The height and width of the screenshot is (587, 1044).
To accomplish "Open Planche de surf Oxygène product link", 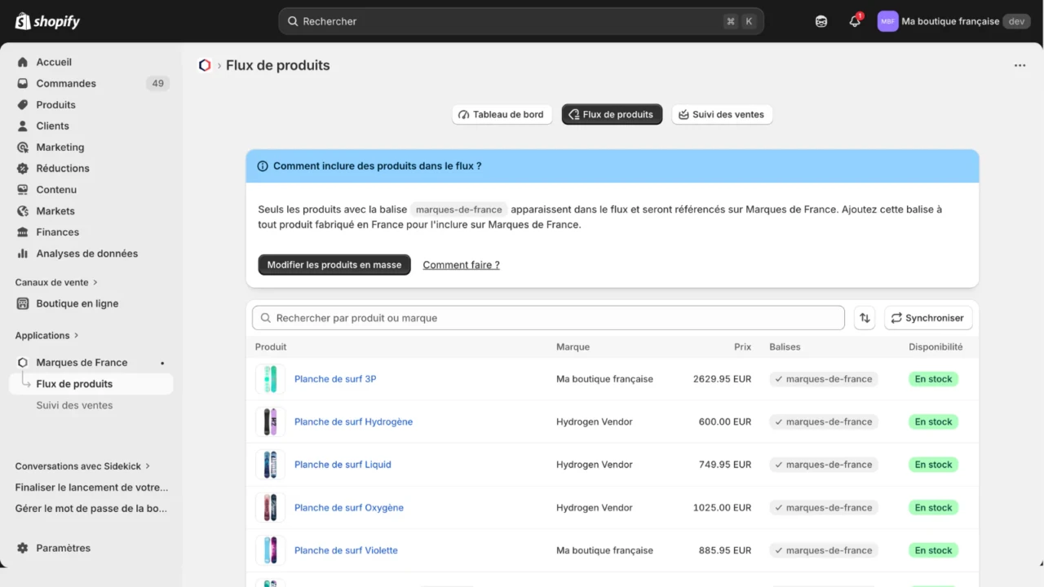I will coord(349,507).
